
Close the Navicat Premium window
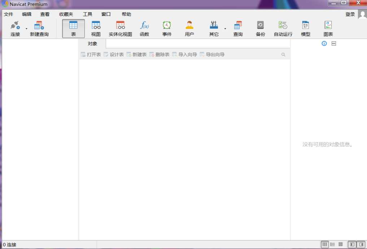358,3
